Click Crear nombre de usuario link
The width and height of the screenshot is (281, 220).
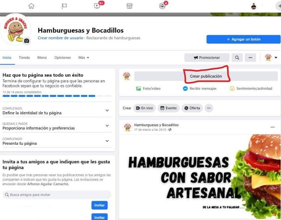[x=60, y=38]
